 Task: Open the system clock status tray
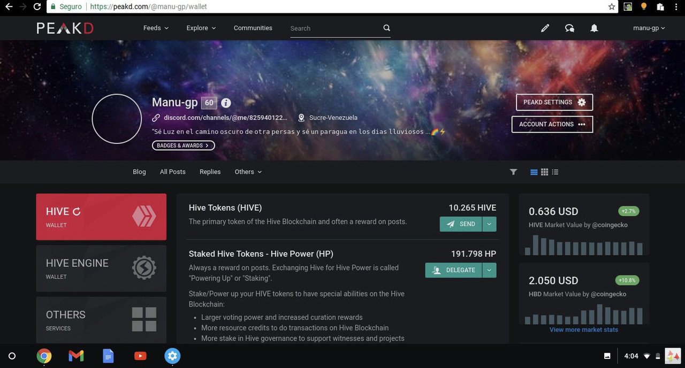pyautogui.click(x=631, y=356)
